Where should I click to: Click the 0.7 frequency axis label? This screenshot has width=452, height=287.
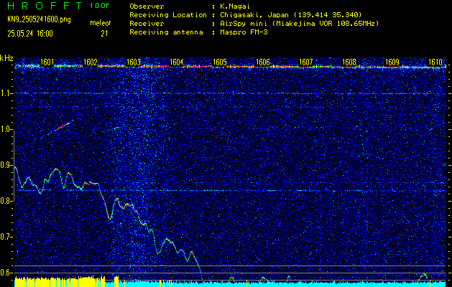click(6, 237)
